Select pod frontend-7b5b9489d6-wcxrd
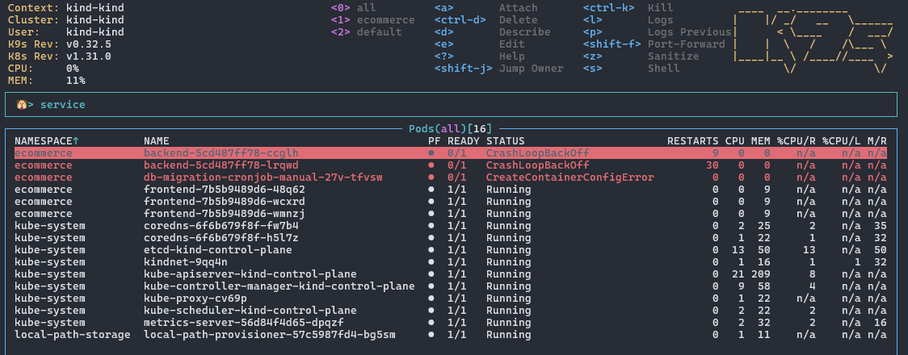 (x=451, y=201)
